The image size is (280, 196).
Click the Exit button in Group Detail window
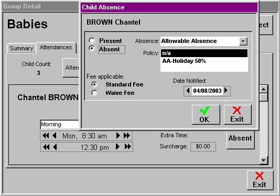(260, 180)
